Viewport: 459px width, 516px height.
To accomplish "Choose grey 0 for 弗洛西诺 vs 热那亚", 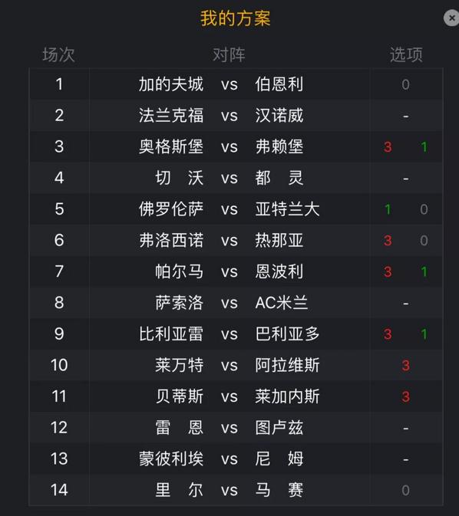I will point(424,241).
